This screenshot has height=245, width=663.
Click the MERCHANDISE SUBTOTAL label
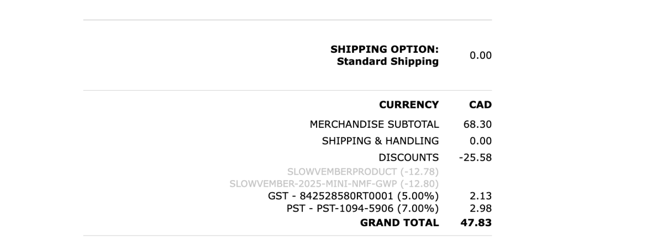point(374,124)
